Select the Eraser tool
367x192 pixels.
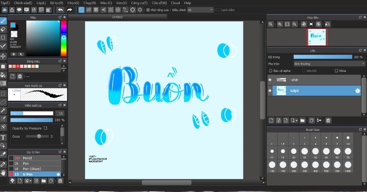click(3, 29)
